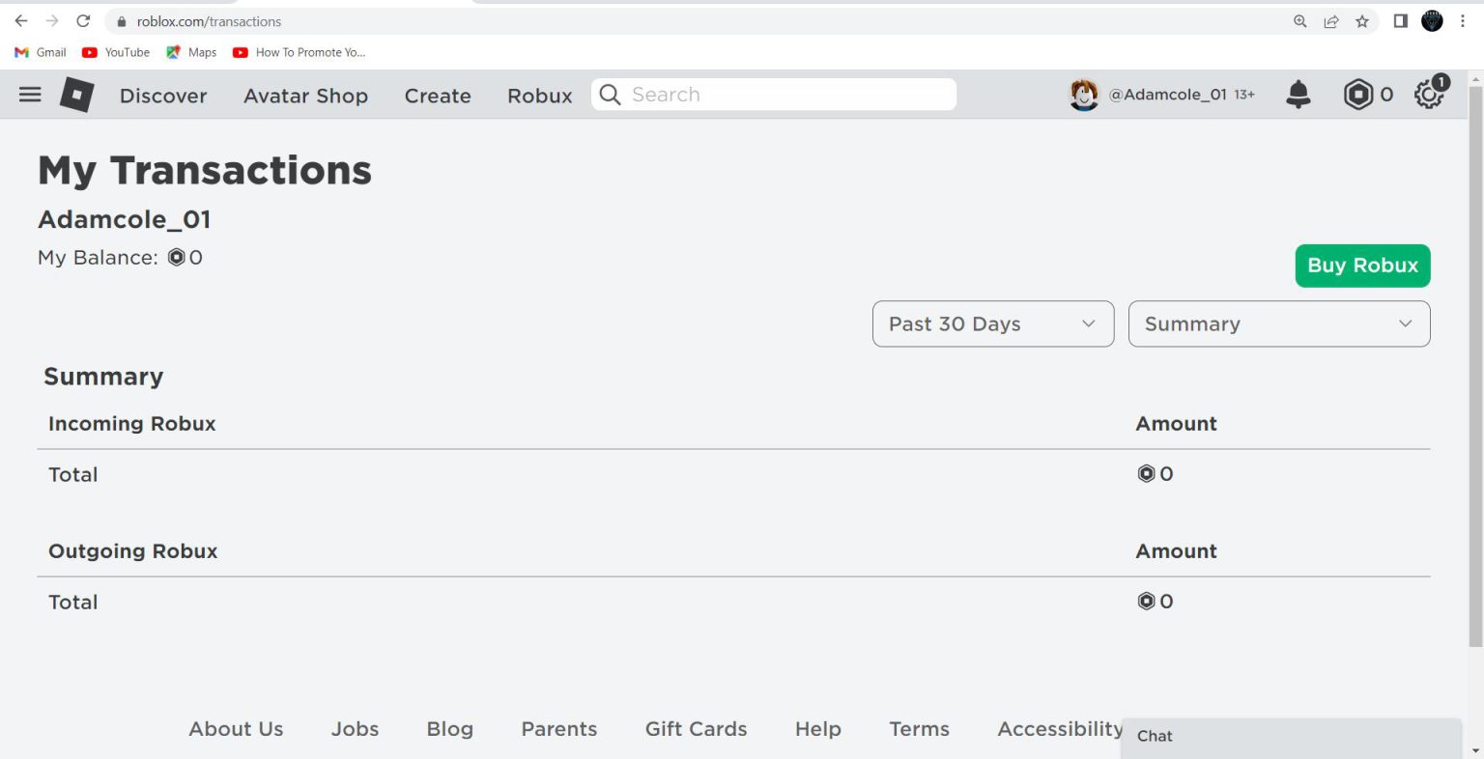Bookmark this page with the star icon

pyautogui.click(x=1362, y=20)
